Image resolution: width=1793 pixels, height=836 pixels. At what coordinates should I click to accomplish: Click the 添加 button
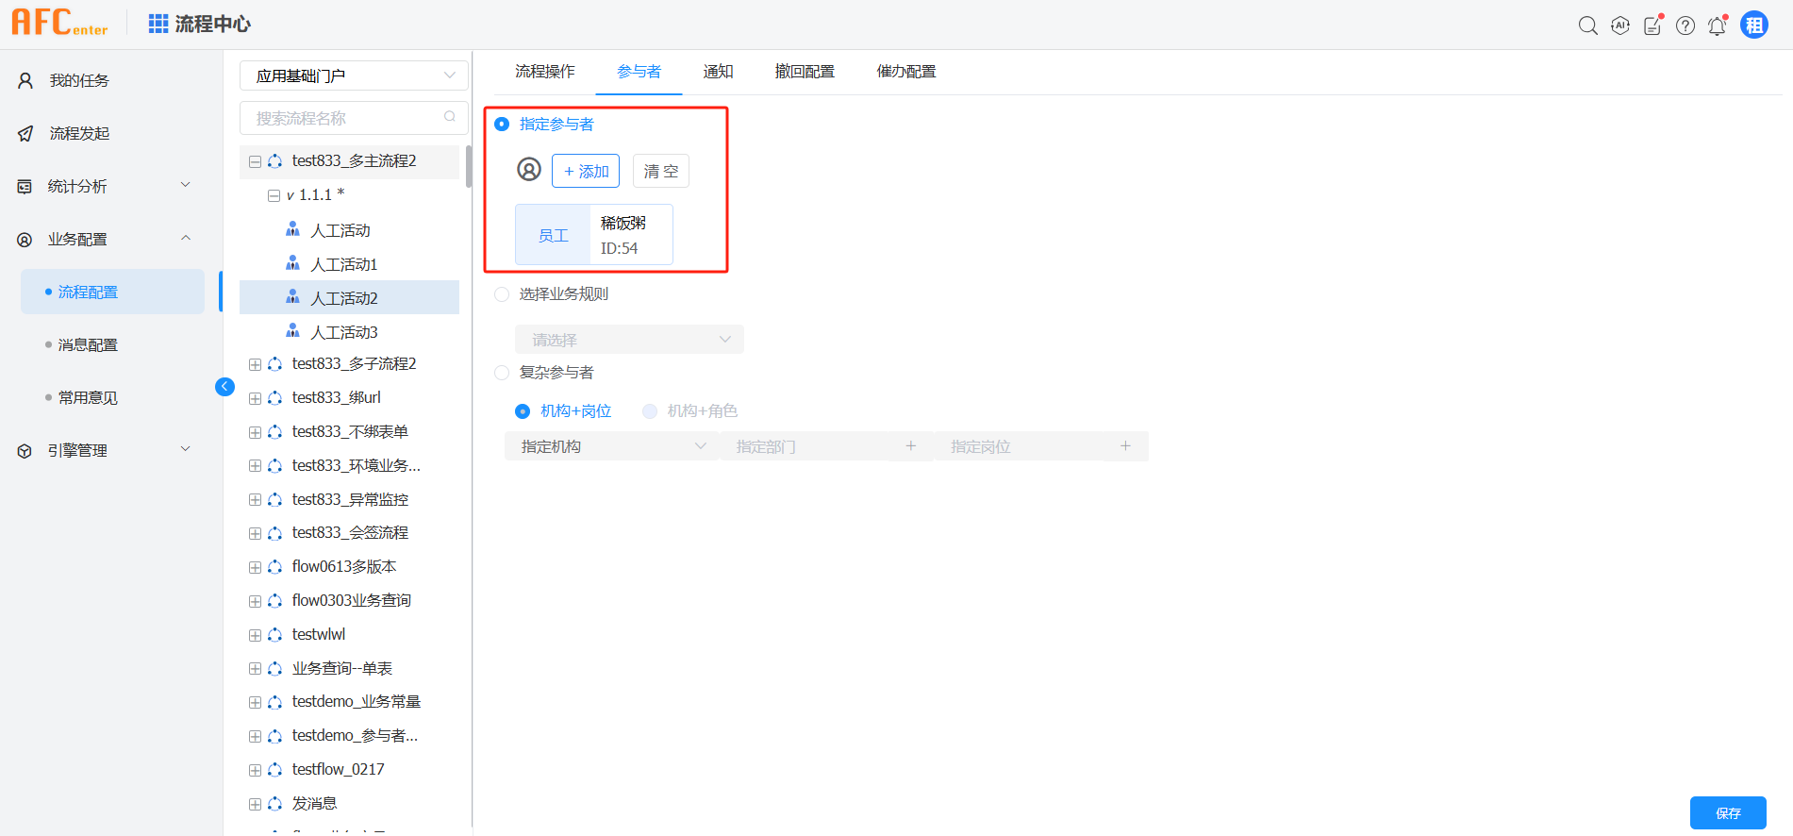(585, 171)
